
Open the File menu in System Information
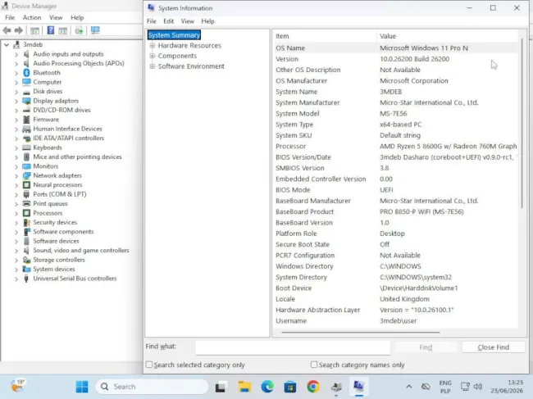[x=152, y=21]
